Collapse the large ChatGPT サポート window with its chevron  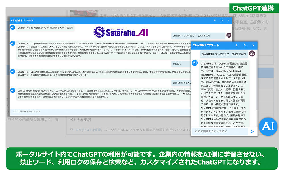tap(229, 20)
